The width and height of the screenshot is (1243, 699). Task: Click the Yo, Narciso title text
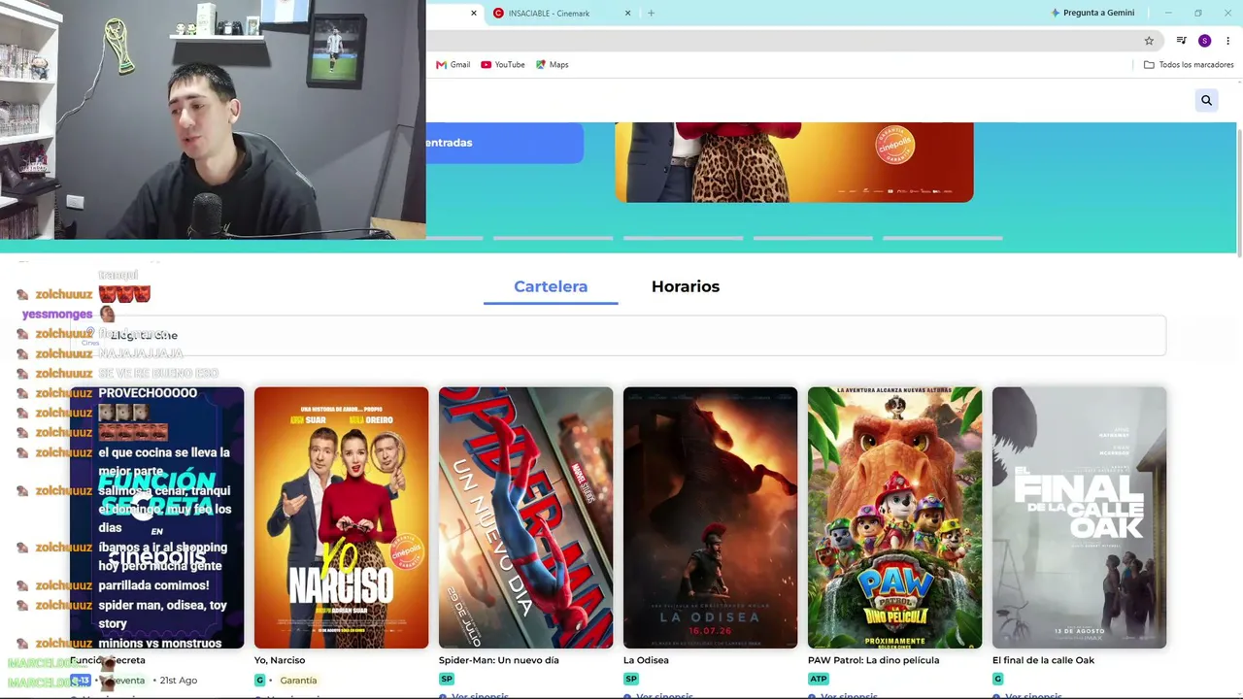click(280, 660)
